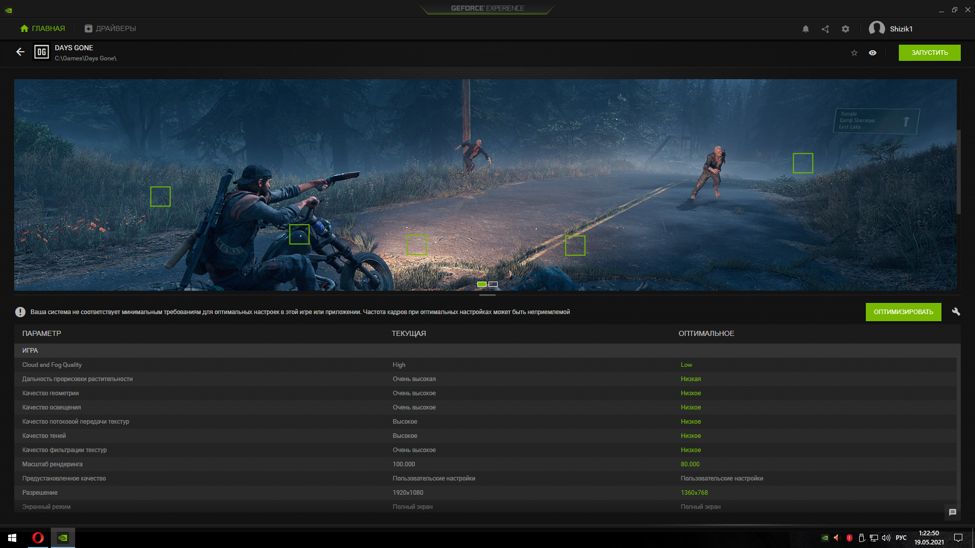Select the first screenshot indicator
The image size is (975, 548).
pyautogui.click(x=482, y=284)
